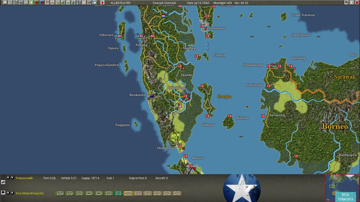Image resolution: width=360 pixels, height=202 pixels.
Task: Go to next unit beside 81st Div
Action: pos(12,193)
